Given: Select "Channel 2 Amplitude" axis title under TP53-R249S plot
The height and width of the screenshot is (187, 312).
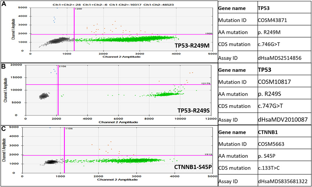Looking at the screenshot, I should pos(118,122).
